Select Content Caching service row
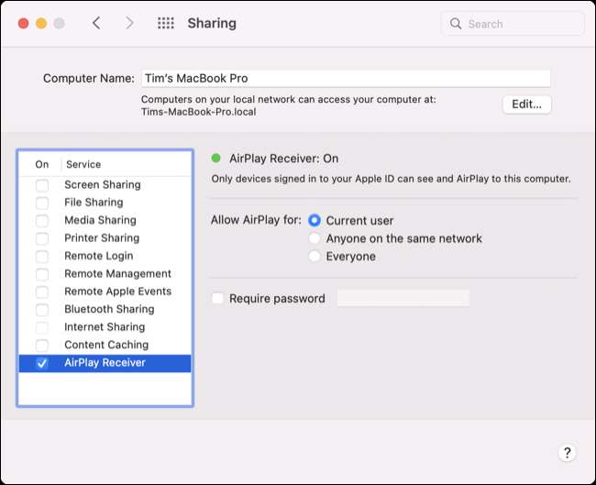 [105, 345]
